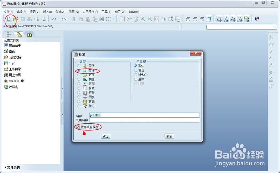The width and height of the screenshot is (280, 173).
Task: Select the 草绘 type radio button
Action: point(79,66)
